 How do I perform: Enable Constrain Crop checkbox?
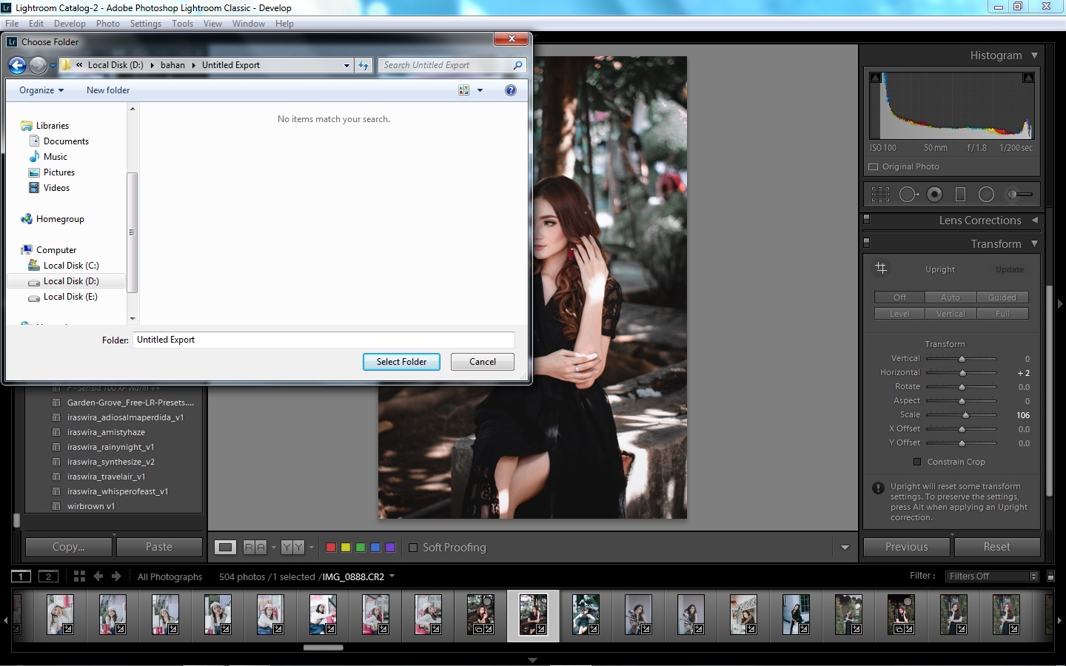[917, 462]
